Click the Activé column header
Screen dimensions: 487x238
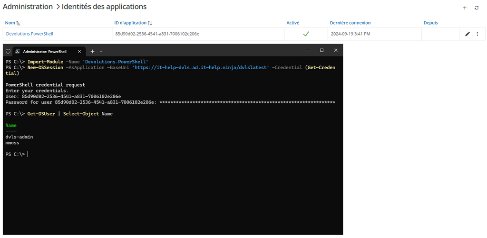[x=292, y=23]
